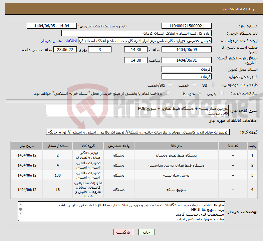Click the quantity cell 4
263x241 pixels.
[57, 165]
